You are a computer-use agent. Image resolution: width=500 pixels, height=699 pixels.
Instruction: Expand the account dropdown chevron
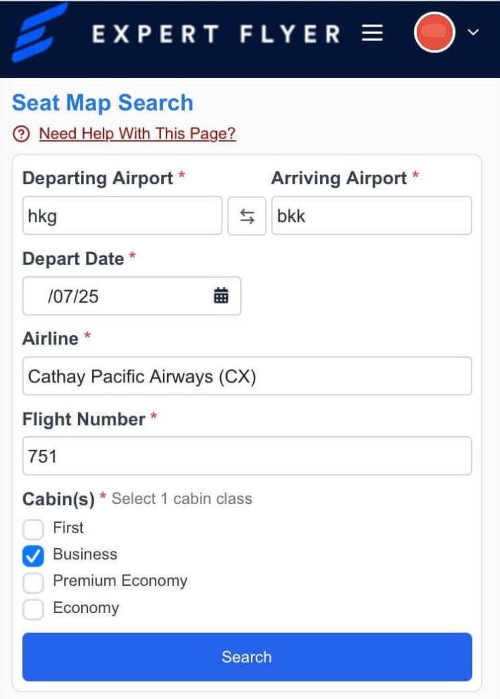pyautogui.click(x=473, y=33)
